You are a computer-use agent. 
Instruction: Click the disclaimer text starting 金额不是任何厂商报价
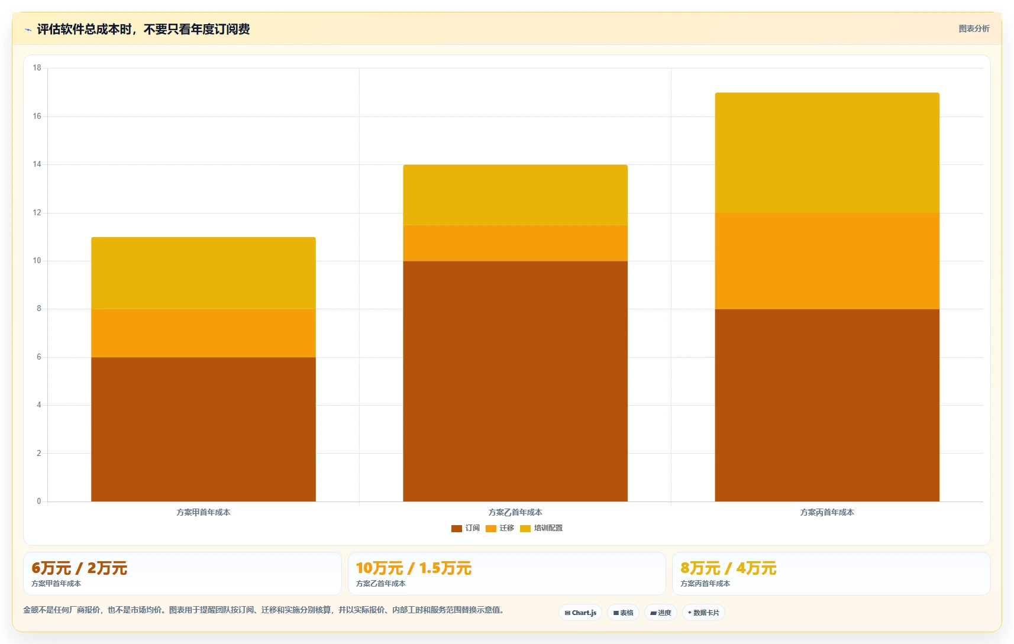click(x=263, y=610)
